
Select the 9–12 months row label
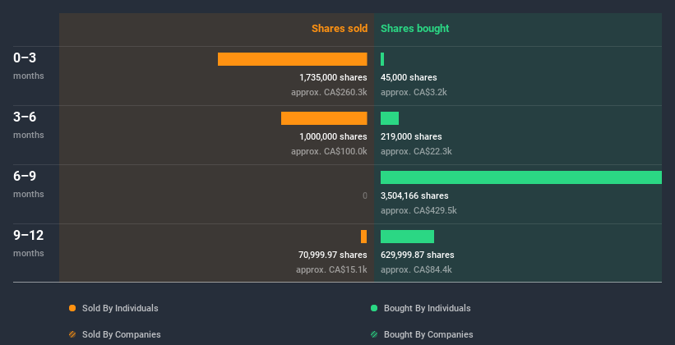tap(29, 243)
